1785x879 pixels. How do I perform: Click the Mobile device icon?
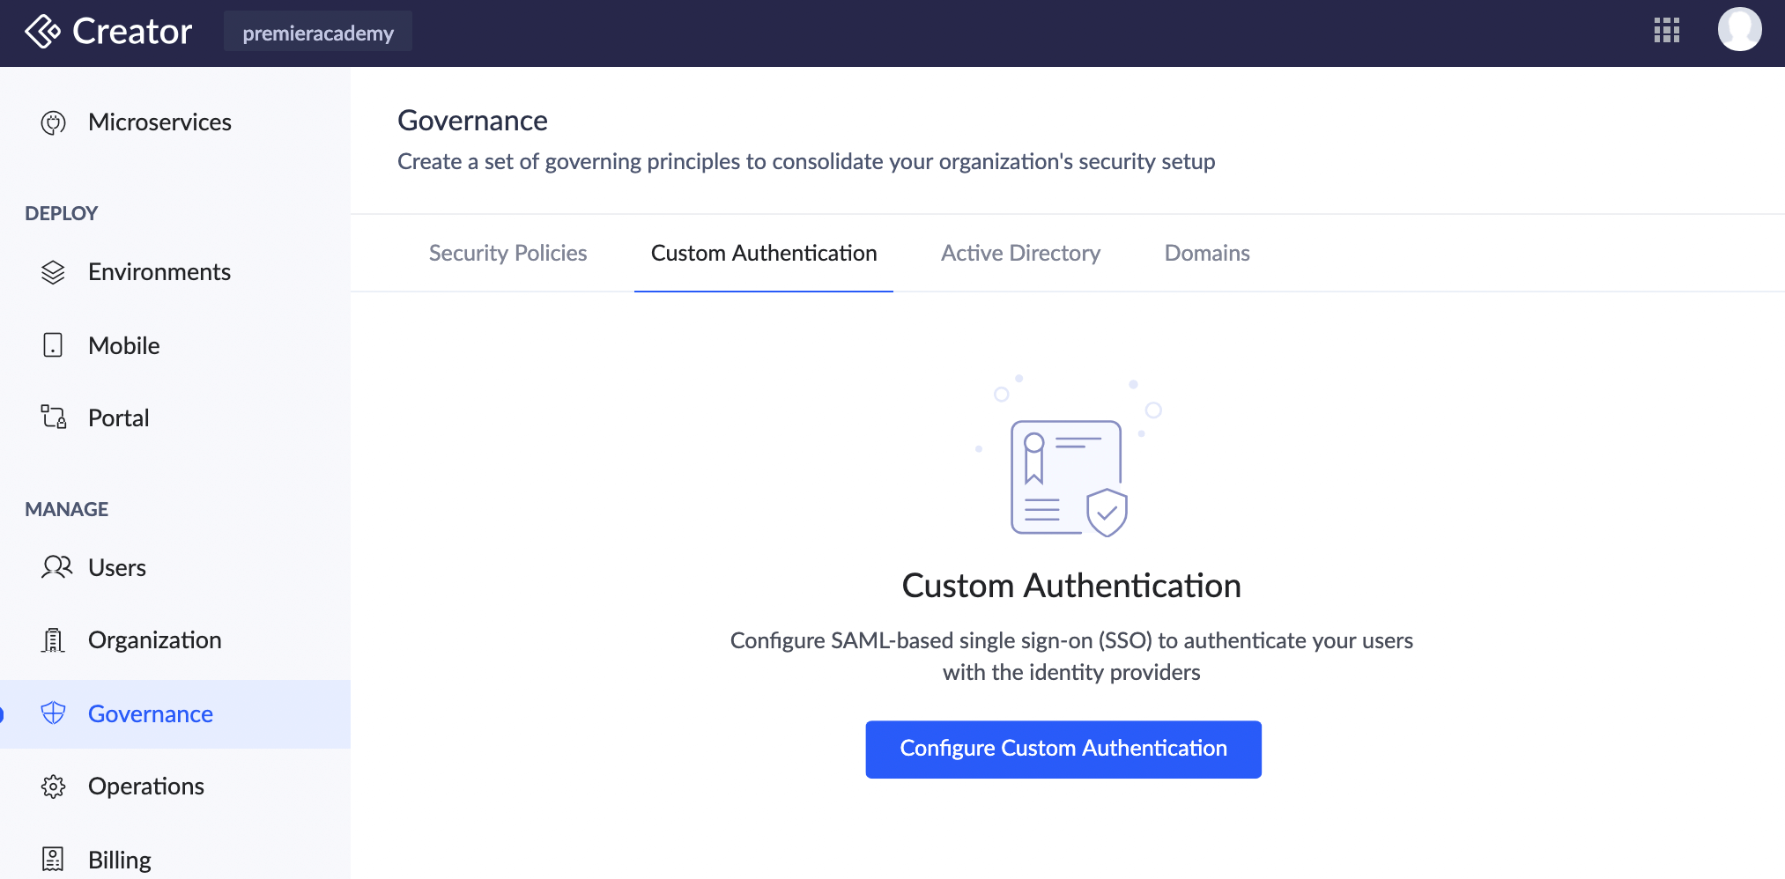tap(54, 345)
